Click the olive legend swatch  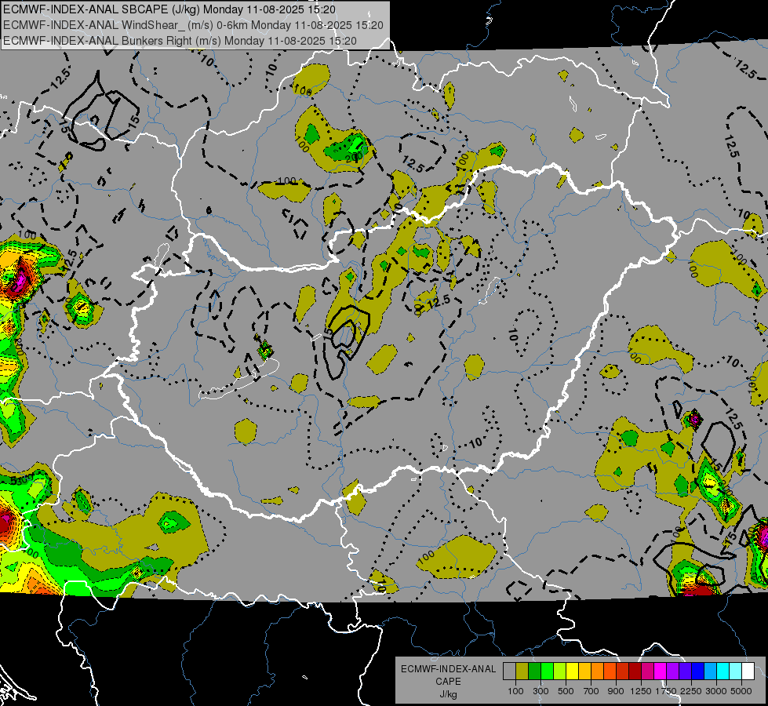coord(522,671)
